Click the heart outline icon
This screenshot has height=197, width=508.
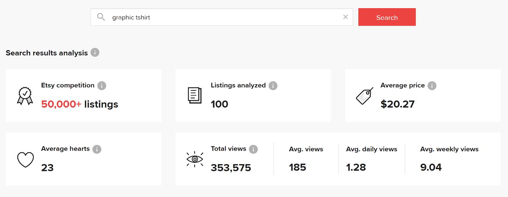pyautogui.click(x=25, y=159)
